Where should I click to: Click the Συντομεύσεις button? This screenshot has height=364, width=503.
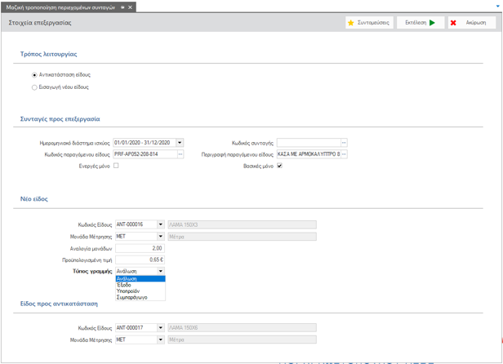pyautogui.click(x=369, y=23)
